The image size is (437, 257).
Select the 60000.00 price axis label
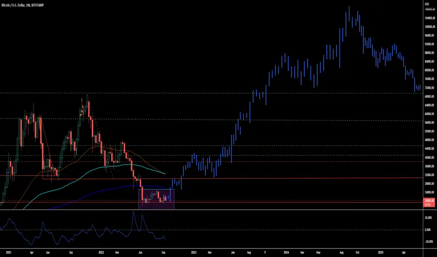click(430, 114)
